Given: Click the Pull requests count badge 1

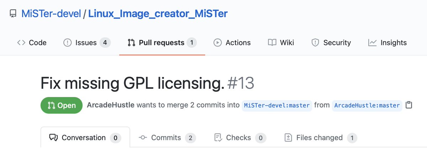Looking at the screenshot, I should coord(191,43).
